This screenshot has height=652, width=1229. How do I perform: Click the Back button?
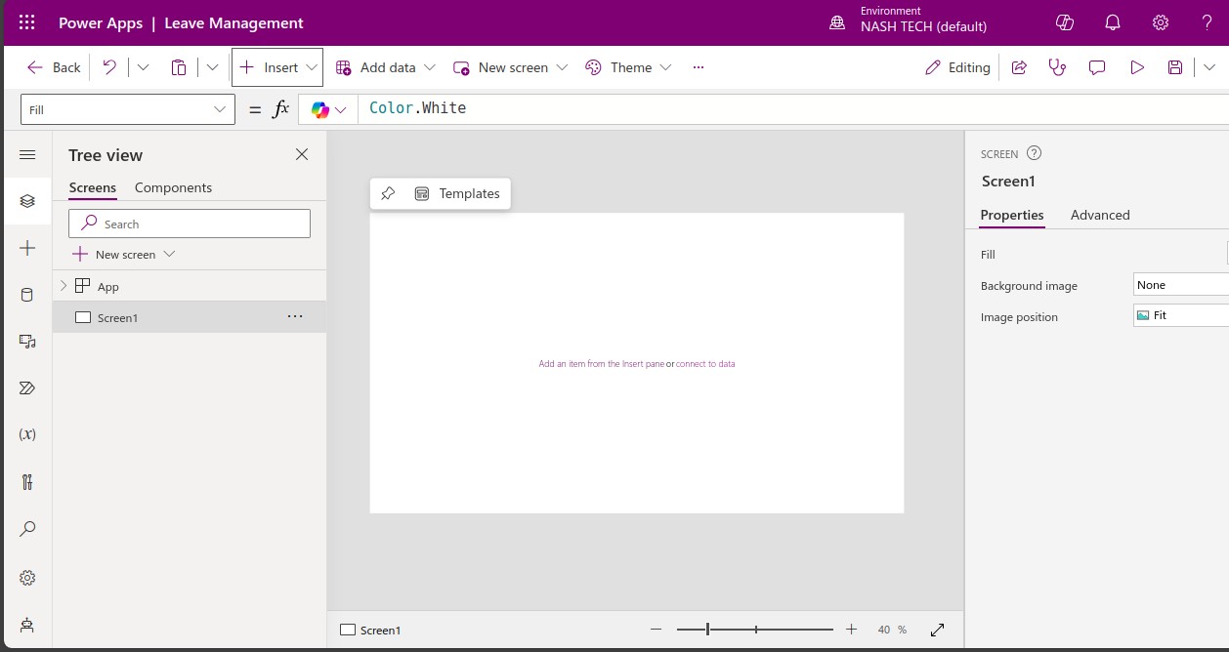coord(55,67)
